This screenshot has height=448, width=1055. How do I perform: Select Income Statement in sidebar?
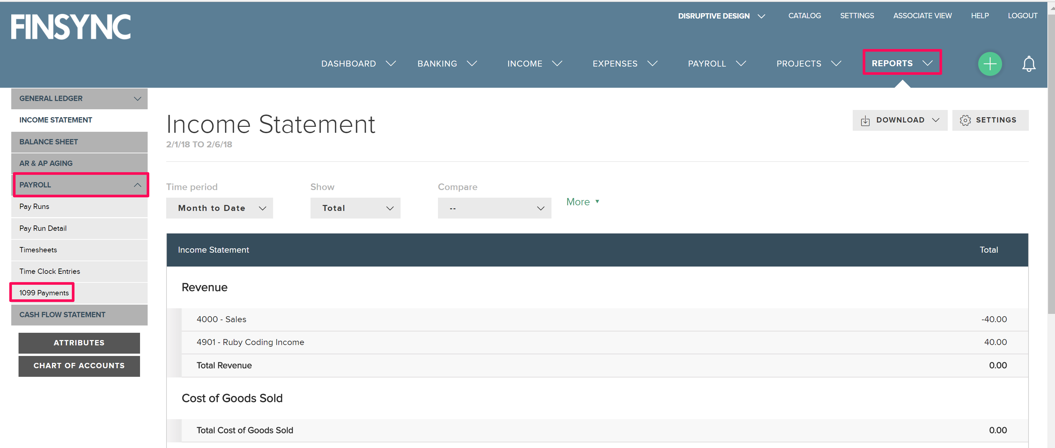pos(79,120)
